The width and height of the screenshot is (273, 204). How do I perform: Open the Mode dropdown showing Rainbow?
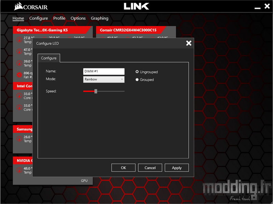click(104, 79)
